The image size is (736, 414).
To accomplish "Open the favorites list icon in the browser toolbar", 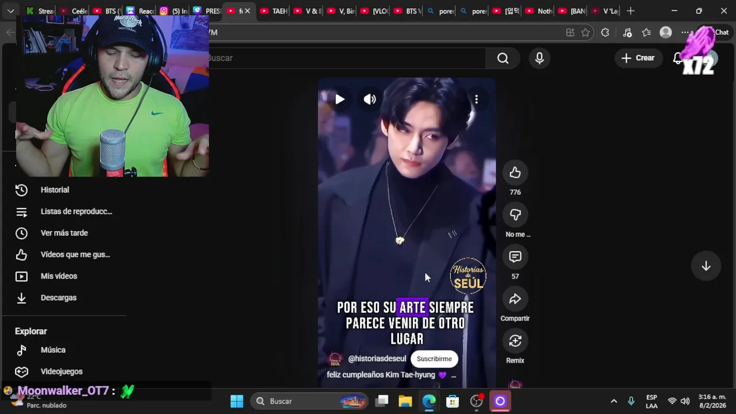I will 646,33.
